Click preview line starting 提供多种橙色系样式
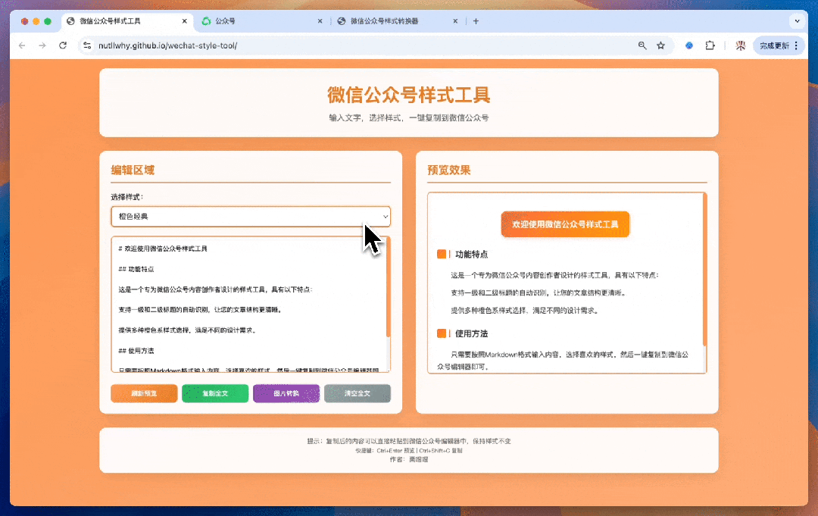Screen dimensions: 818x516 (525, 311)
